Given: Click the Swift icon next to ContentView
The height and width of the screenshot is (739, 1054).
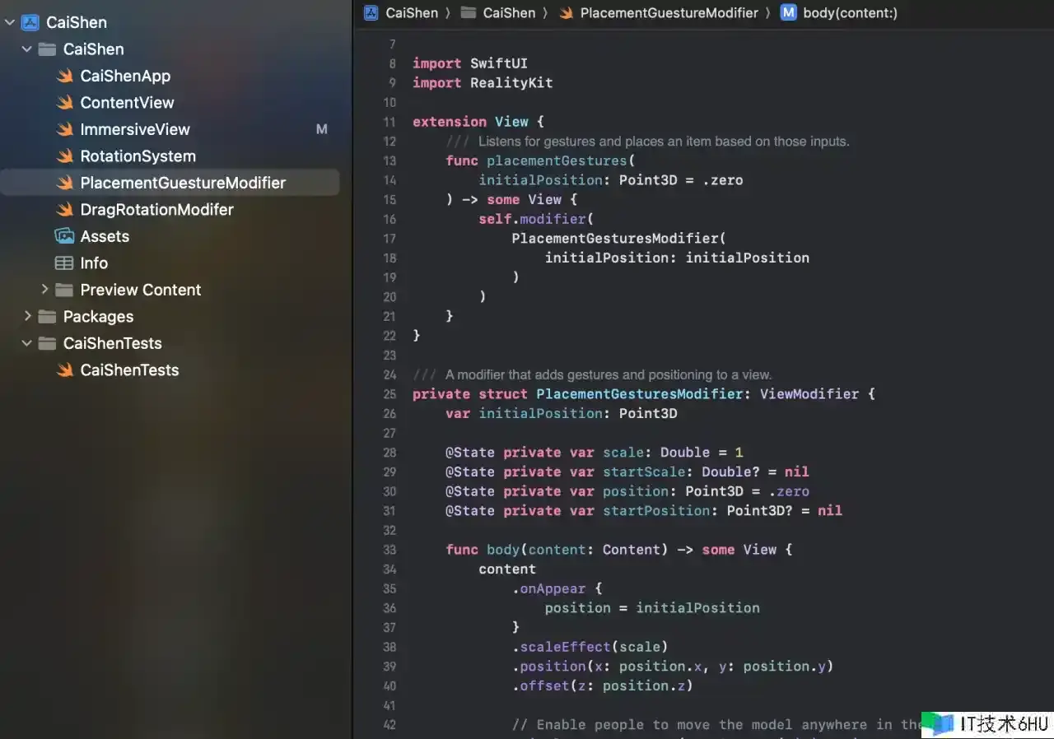Looking at the screenshot, I should 64,103.
